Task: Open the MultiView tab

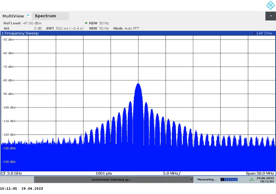Action: pos(13,16)
